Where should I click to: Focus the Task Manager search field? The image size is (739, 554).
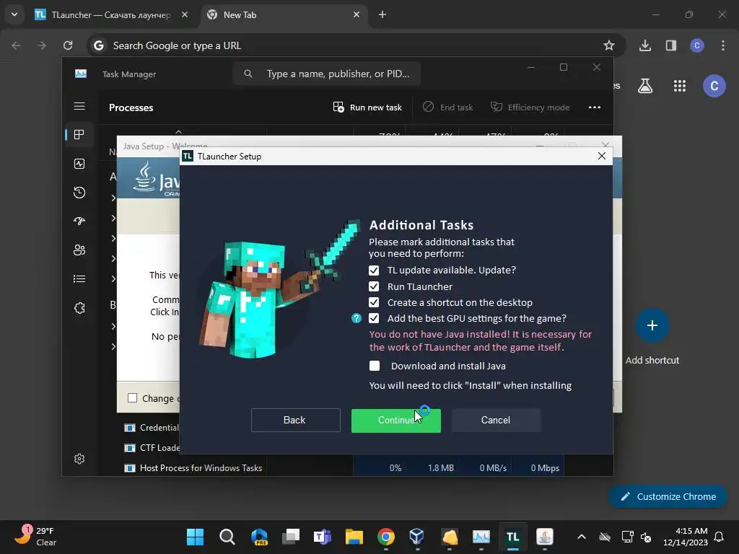click(327, 74)
